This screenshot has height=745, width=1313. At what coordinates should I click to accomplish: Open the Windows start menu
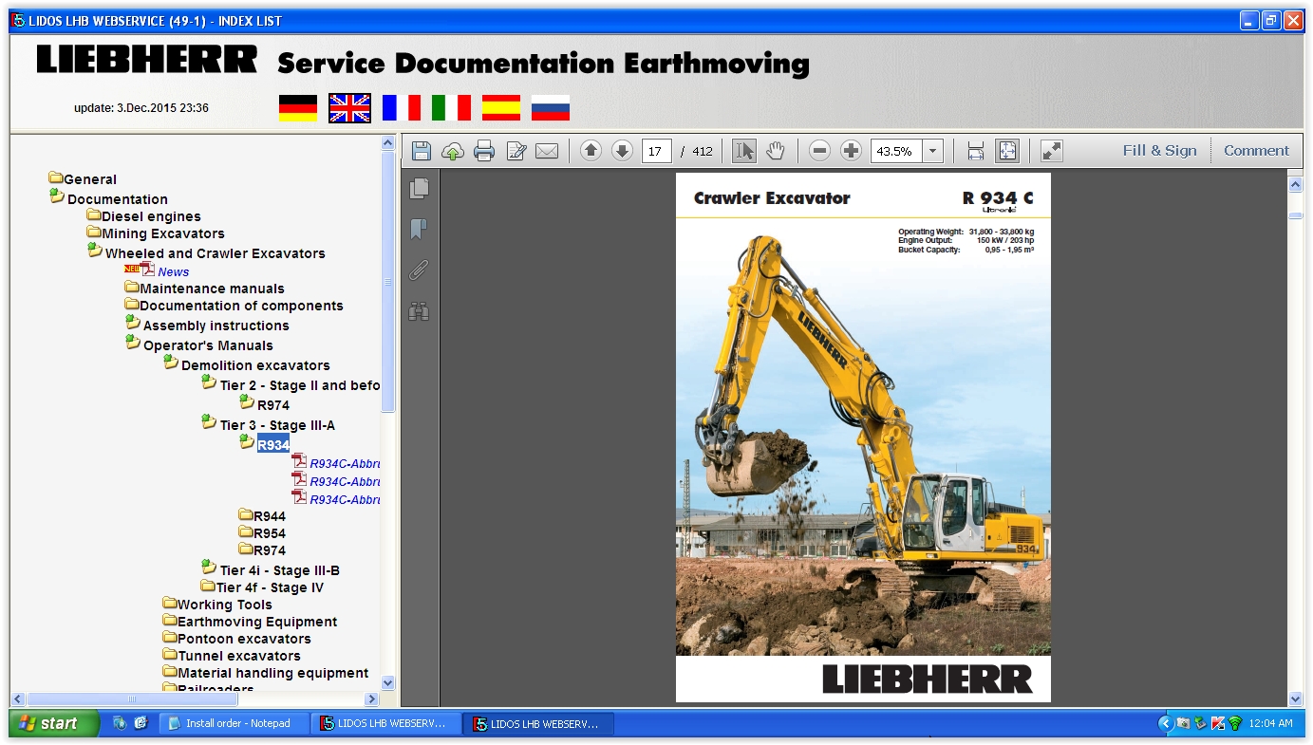pos(53,723)
